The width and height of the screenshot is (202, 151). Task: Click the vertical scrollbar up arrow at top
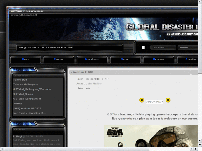pos(200,2)
